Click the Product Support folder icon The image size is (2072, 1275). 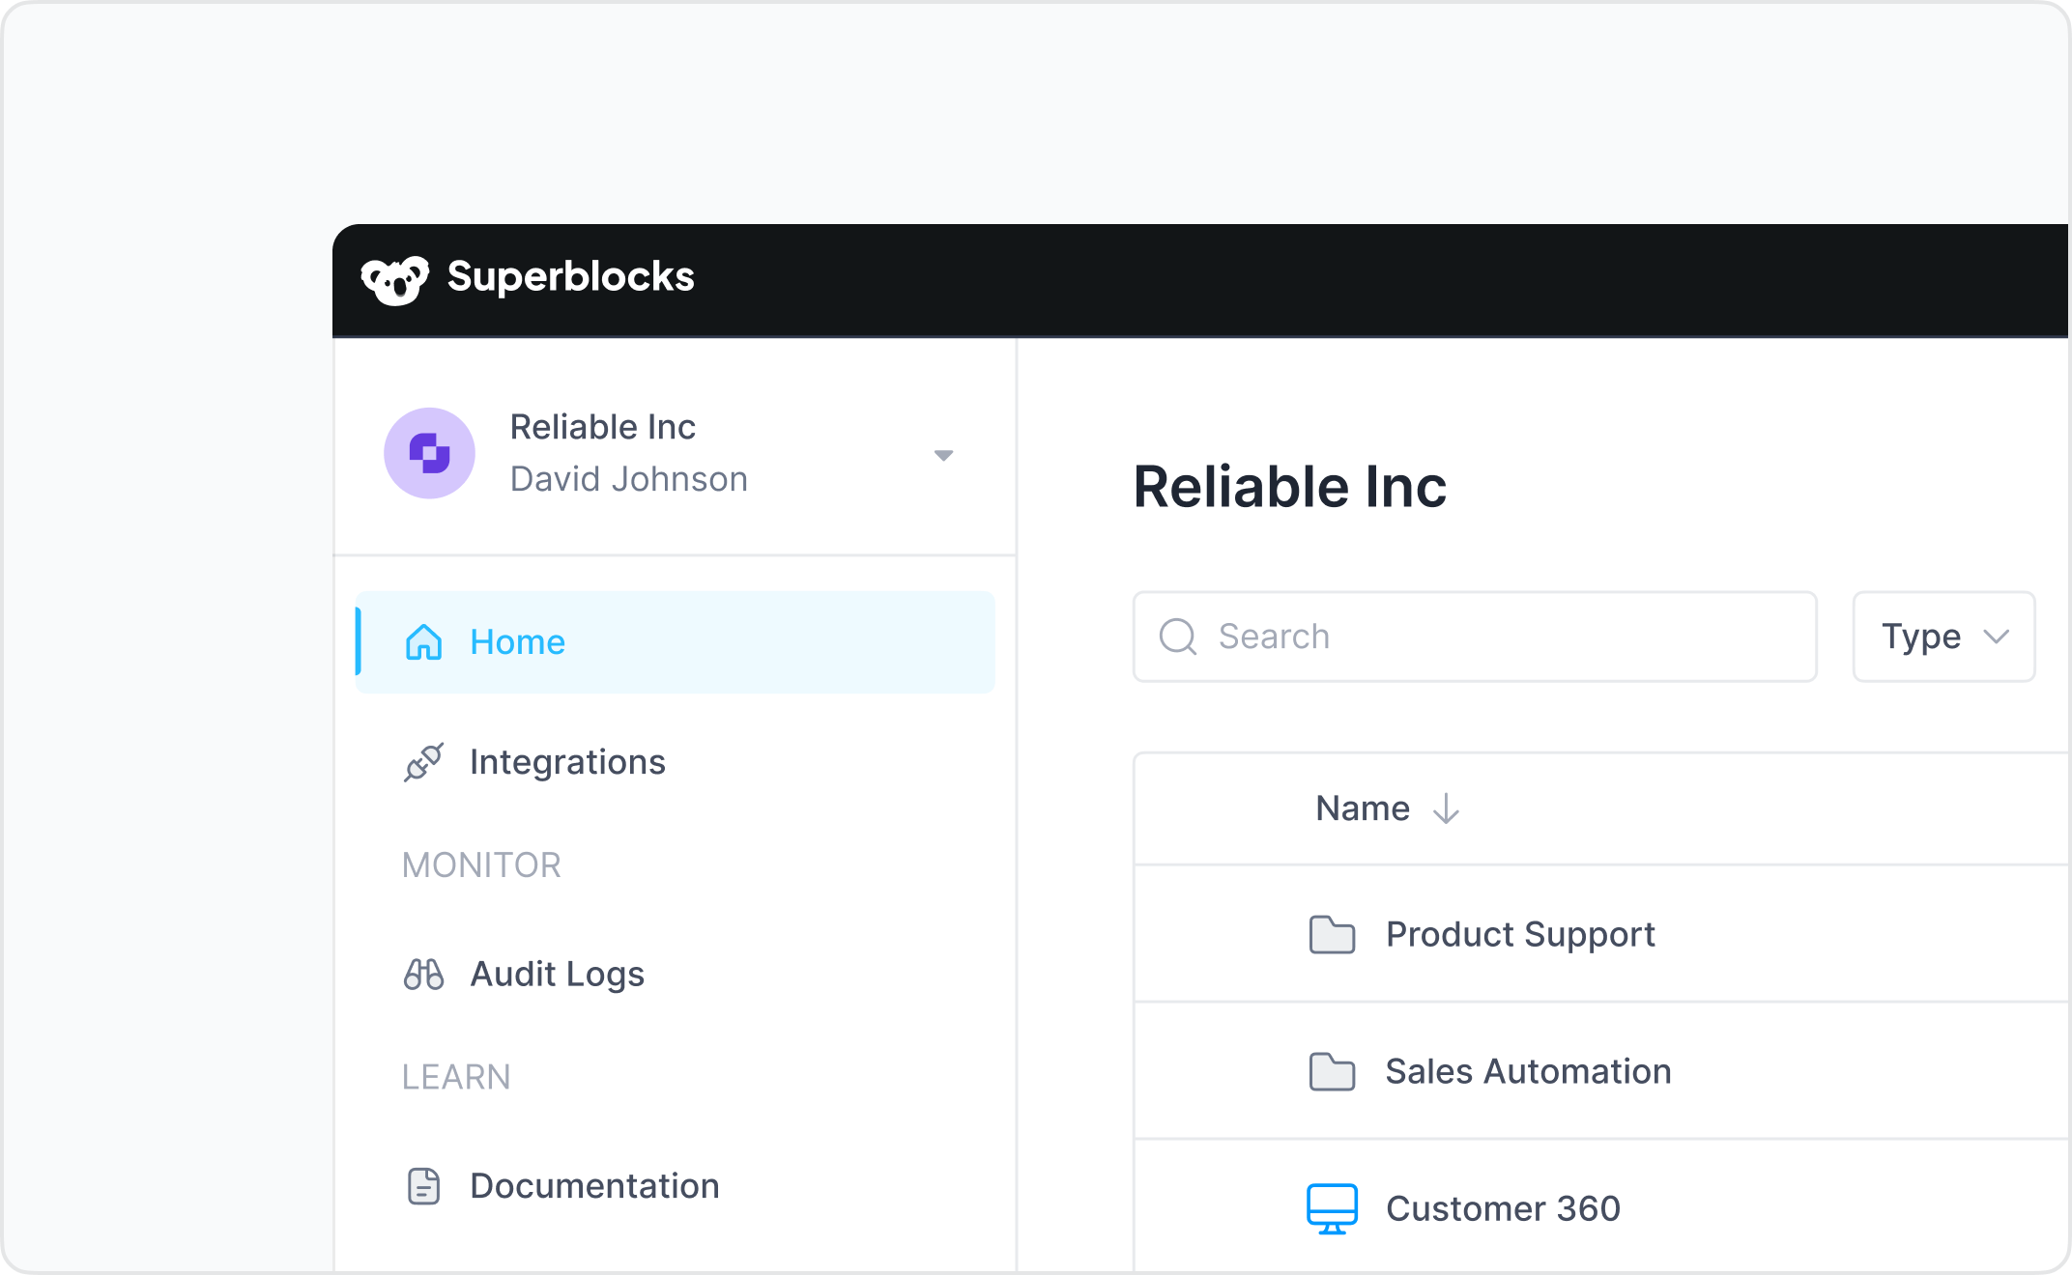pyautogui.click(x=1332, y=934)
